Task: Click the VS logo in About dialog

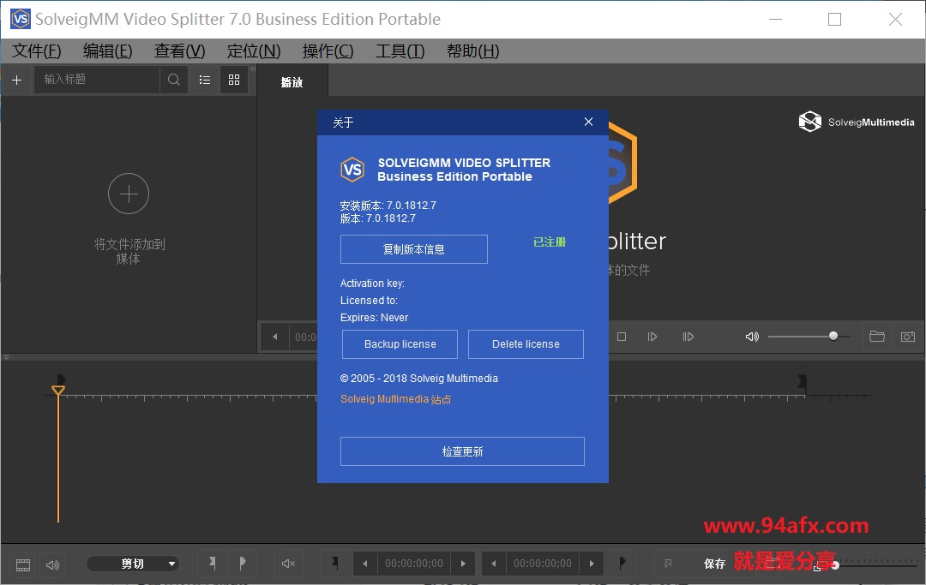Action: 352,170
